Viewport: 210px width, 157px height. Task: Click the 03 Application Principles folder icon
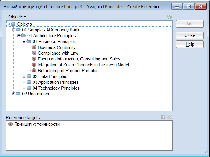[x=29, y=82]
